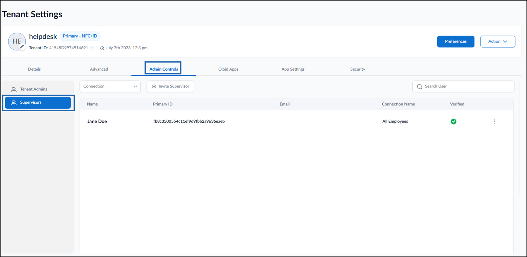The width and height of the screenshot is (527, 257).
Task: Focus the Search User field
Action: pyautogui.click(x=463, y=86)
